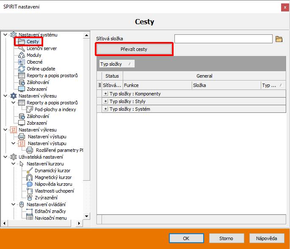Select Zobrazení under Nastavení výkresu
Screen dimensions: 290x249
coord(37,123)
